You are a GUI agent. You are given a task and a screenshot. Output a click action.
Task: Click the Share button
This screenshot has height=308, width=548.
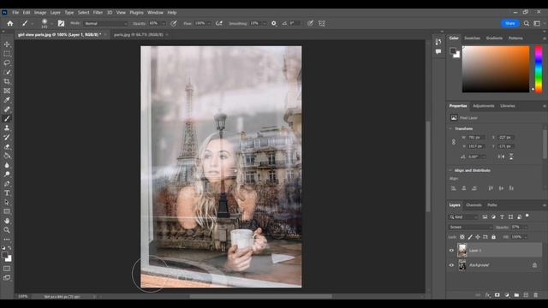(x=510, y=23)
